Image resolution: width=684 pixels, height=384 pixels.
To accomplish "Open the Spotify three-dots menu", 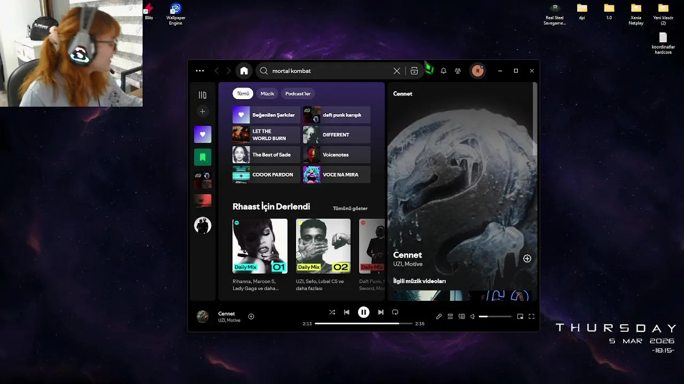I will [200, 70].
